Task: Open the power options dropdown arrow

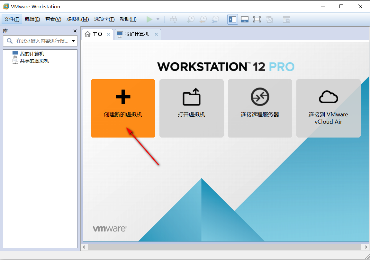Action: tap(158, 19)
